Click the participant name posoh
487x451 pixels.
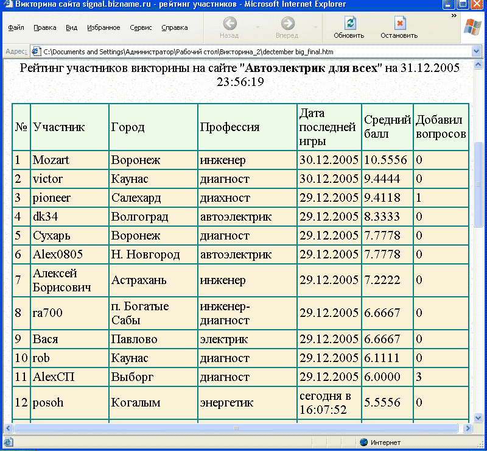click(x=48, y=402)
